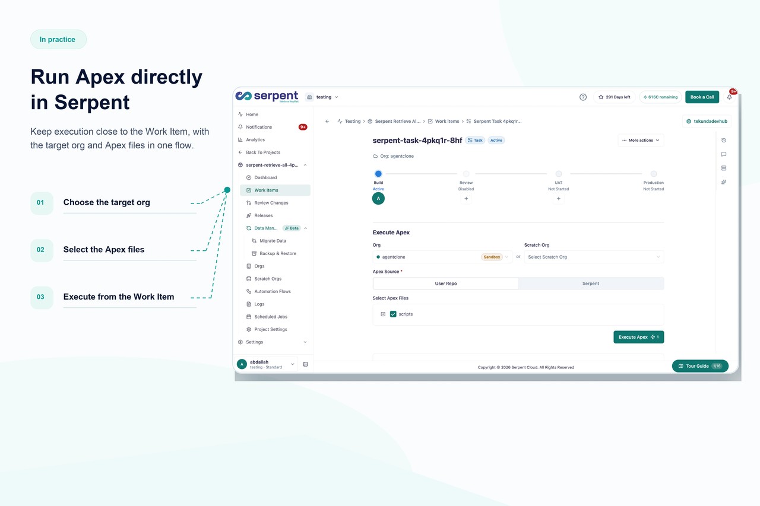Collapse the serpent-retrieve-all project section
The width and height of the screenshot is (760, 506).
tap(305, 165)
